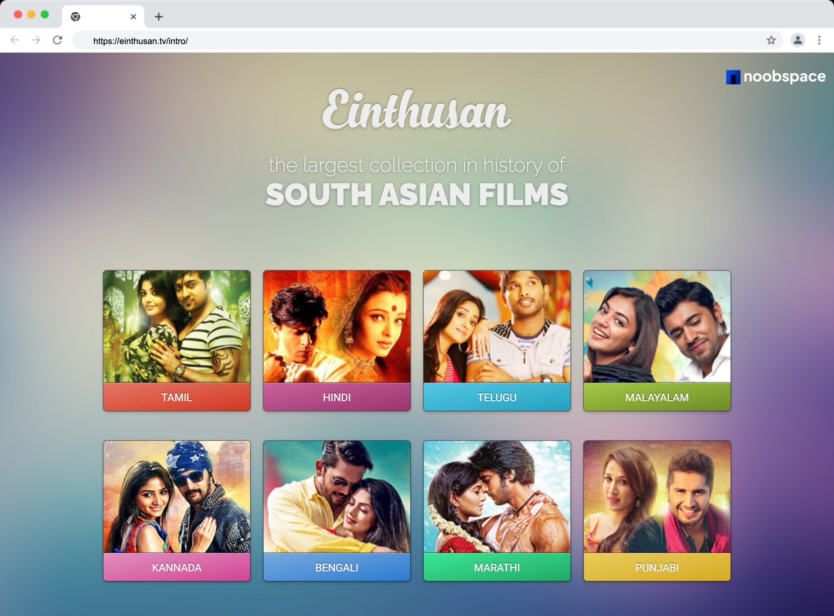This screenshot has width=834, height=616.
Task: Open the Marathi movie poster thumbnail
Action: pyautogui.click(x=497, y=497)
